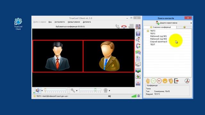Image resolution: width=205 pixels, height=115 pixels.
Task: Click the star icon beside TEST3
Action: (x=148, y=31)
